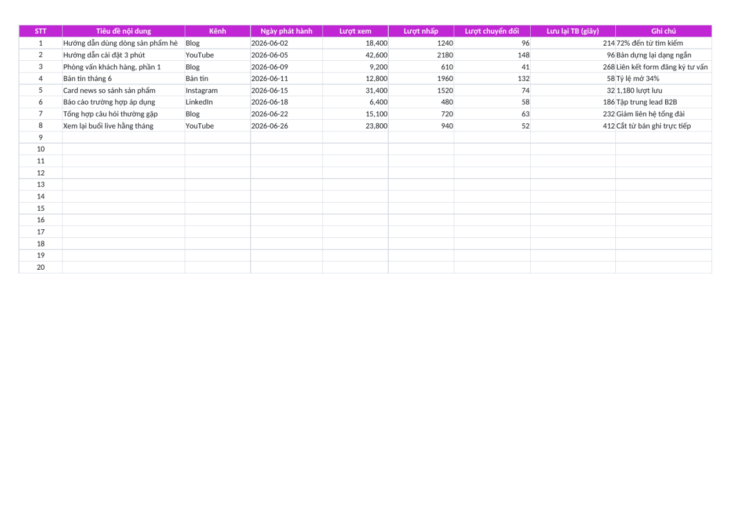Image resolution: width=737 pixels, height=521 pixels.
Task: Select the retention value 214
Action: [x=572, y=43]
